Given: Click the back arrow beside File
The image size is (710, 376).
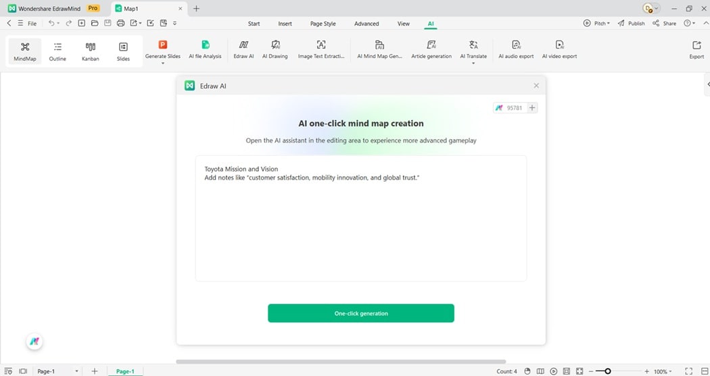Looking at the screenshot, I should [9, 23].
